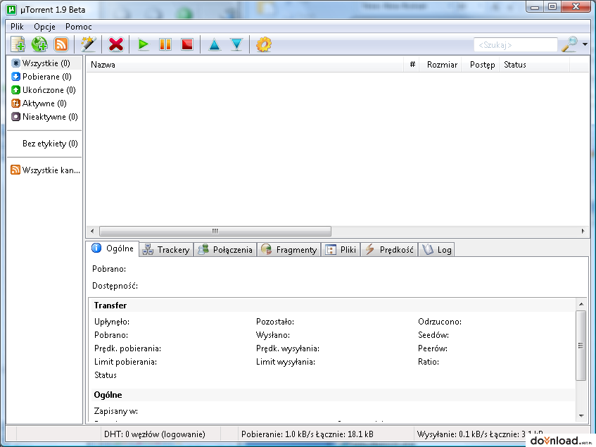The width and height of the screenshot is (596, 447).
Task: Sort by Postęp column header
Action: pos(481,65)
